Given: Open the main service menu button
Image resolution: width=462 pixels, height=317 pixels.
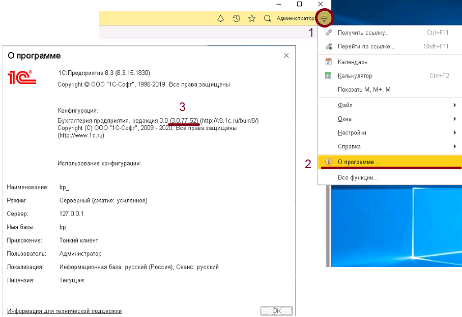Looking at the screenshot, I should 324,18.
